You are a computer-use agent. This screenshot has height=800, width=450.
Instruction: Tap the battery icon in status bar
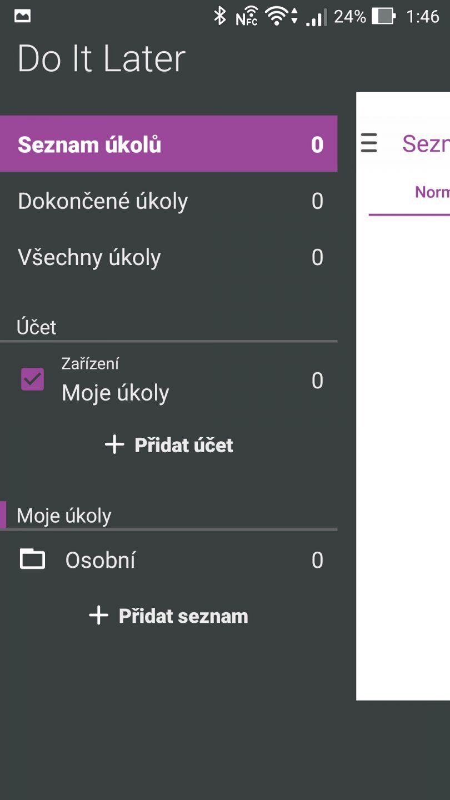tap(383, 17)
